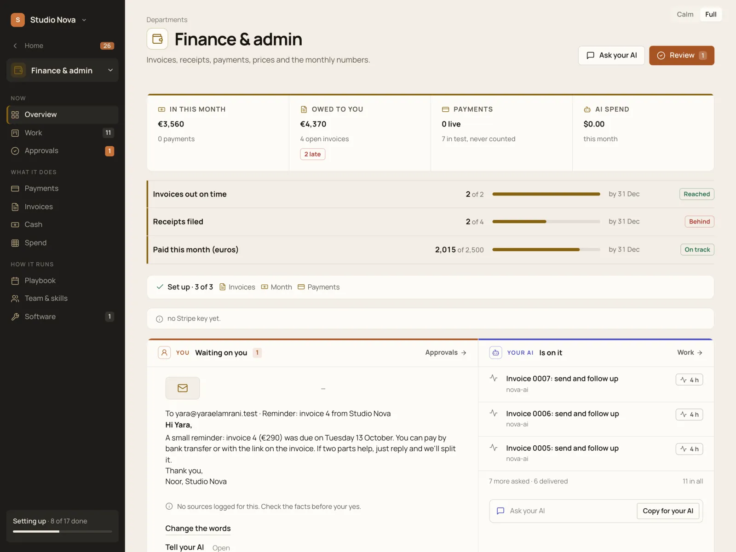Screen dimensions: 736x552
Task: Open Month setup step link
Action: 276,287
